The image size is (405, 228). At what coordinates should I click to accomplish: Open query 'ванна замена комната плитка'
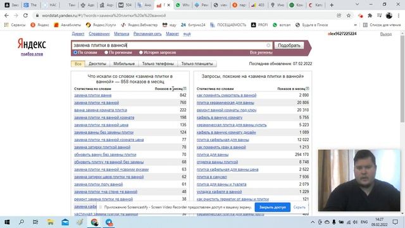click(x=101, y=110)
